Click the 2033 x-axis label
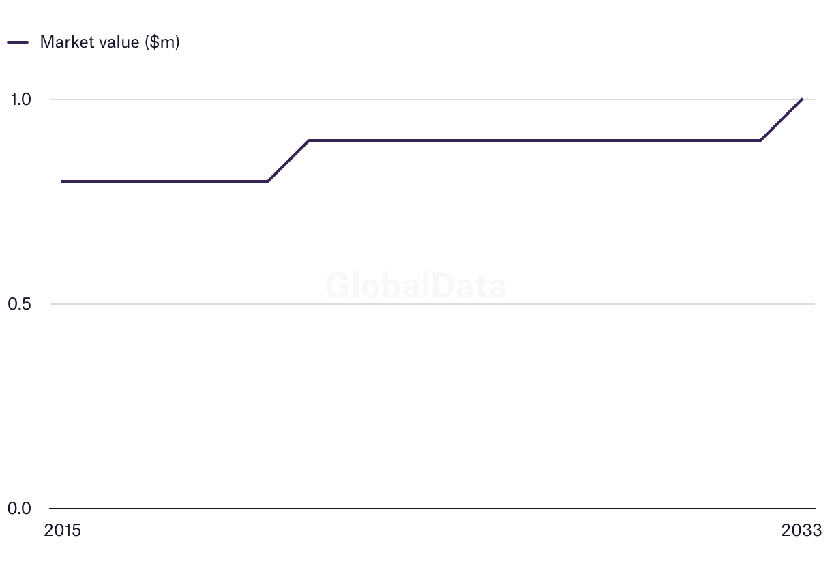 pyautogui.click(x=802, y=530)
